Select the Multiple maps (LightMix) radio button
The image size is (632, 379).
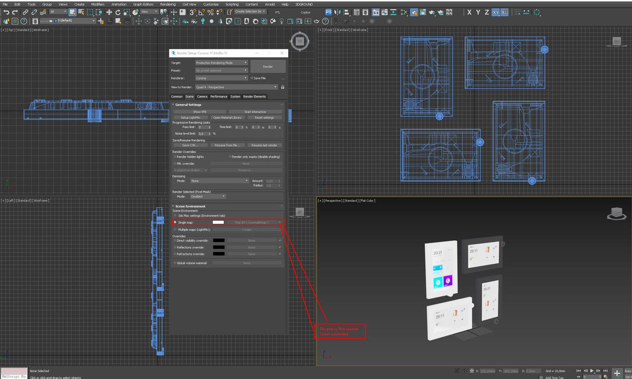click(175, 229)
